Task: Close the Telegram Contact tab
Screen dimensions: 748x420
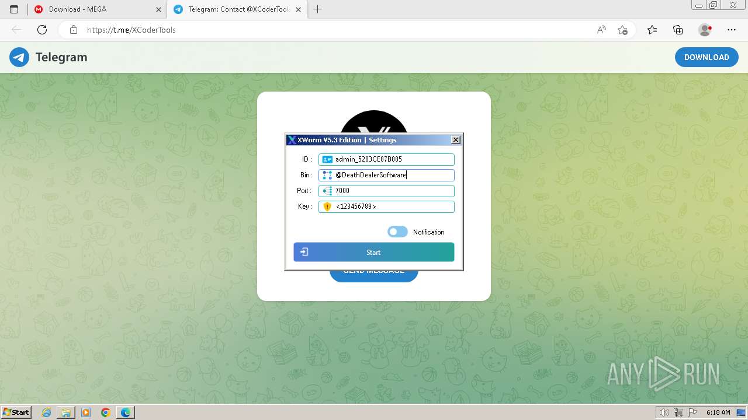Action: 299,9
